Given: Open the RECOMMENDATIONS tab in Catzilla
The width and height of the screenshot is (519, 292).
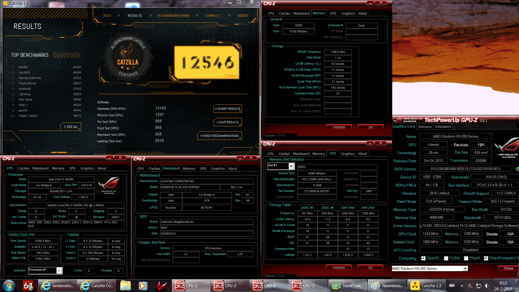Looking at the screenshot, I should coord(174,16).
